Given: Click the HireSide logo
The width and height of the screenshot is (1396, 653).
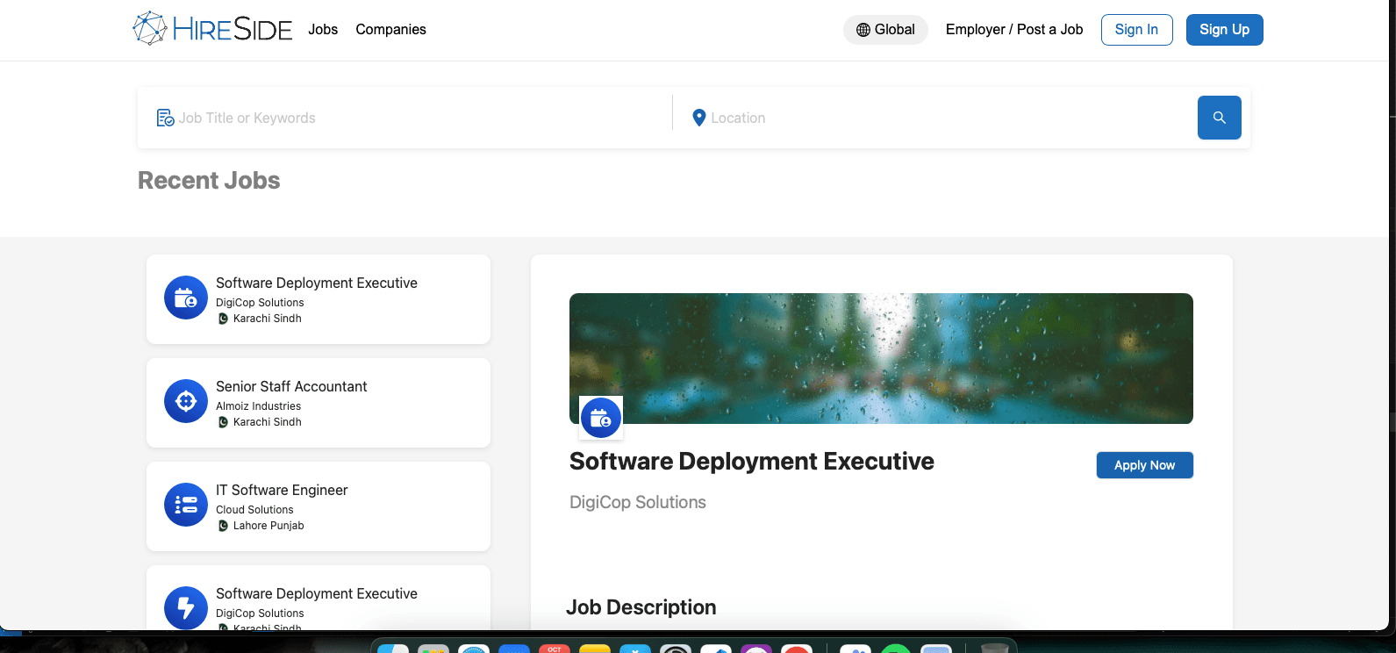Looking at the screenshot, I should [212, 29].
